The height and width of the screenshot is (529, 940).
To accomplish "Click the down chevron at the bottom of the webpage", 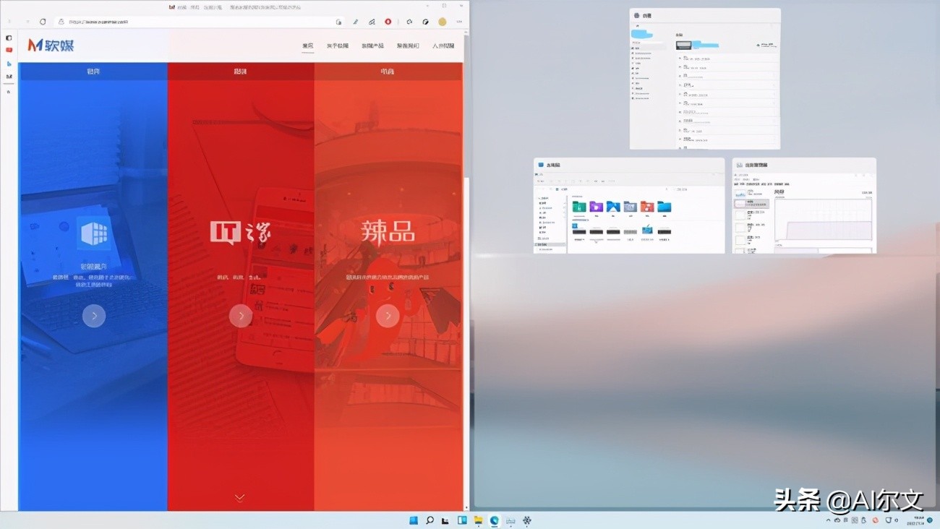I will tap(239, 497).
